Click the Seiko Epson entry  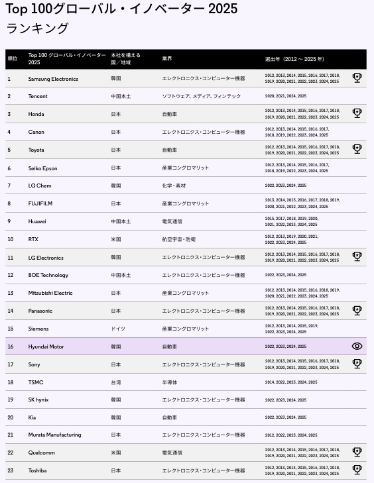(x=42, y=168)
